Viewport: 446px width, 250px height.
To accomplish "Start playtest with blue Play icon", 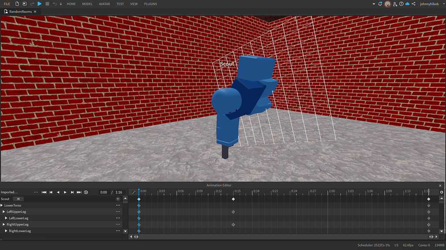I will 40,4.
